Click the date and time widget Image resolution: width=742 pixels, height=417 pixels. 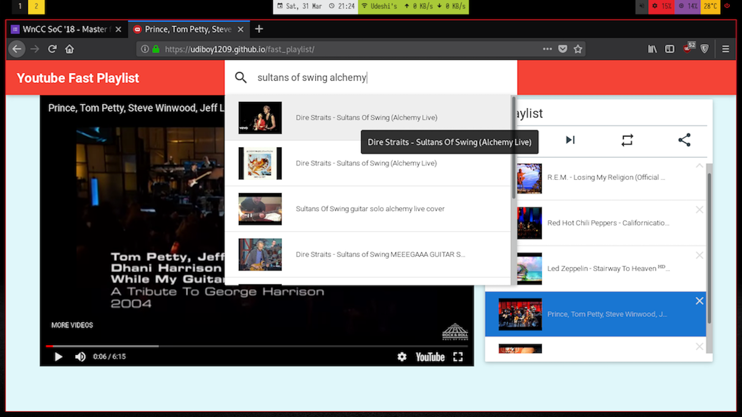pos(315,6)
